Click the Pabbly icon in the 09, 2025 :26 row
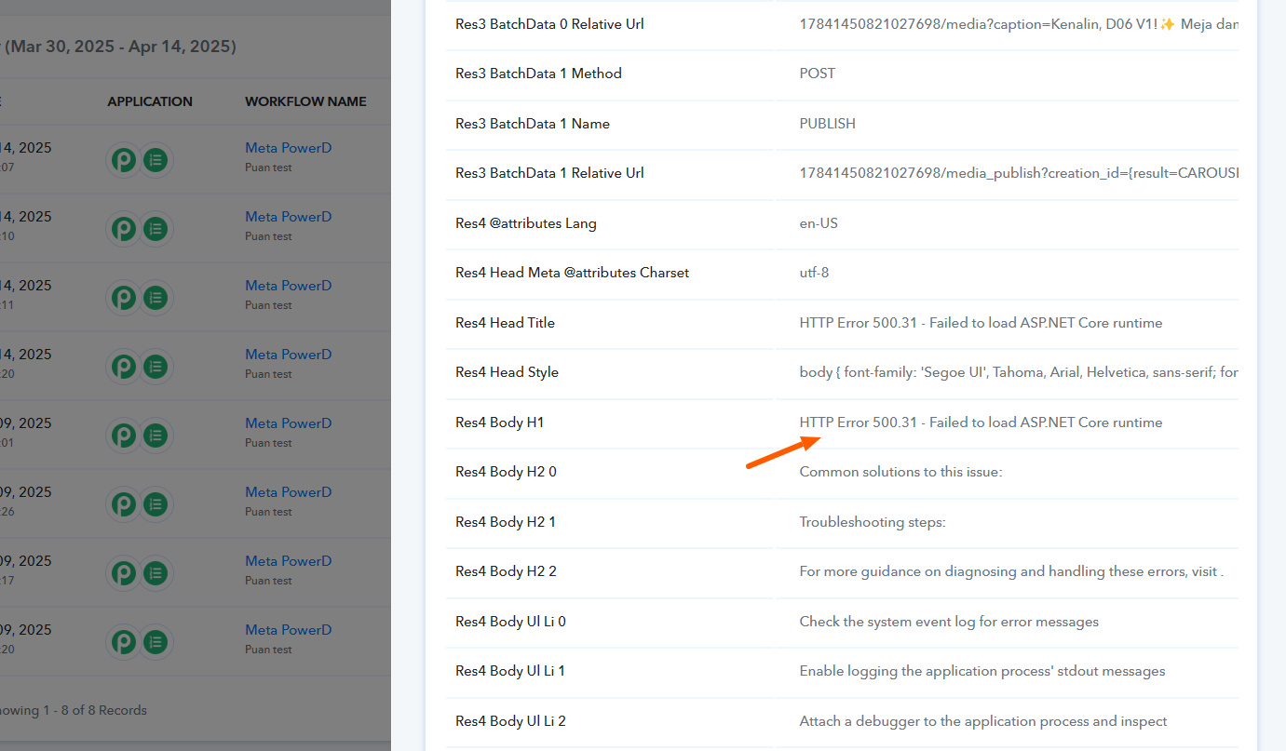1286x751 pixels. tap(124, 504)
